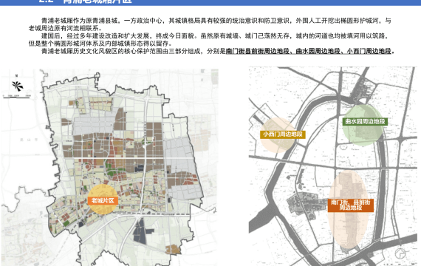421x266 pixels.
Task: Click the underlined 曲水园周边地段 text in paragraph
Action: pyautogui.click(x=318, y=51)
